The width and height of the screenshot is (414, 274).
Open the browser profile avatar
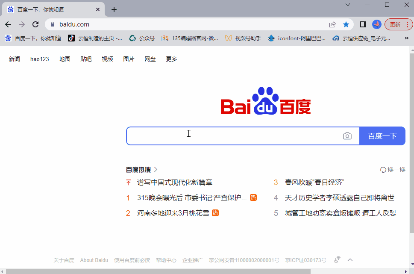coord(376,24)
